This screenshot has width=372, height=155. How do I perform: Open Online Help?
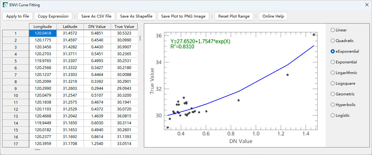pyautogui.click(x=273, y=16)
